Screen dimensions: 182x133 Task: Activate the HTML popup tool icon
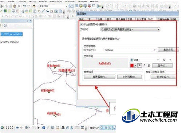(52, 128)
